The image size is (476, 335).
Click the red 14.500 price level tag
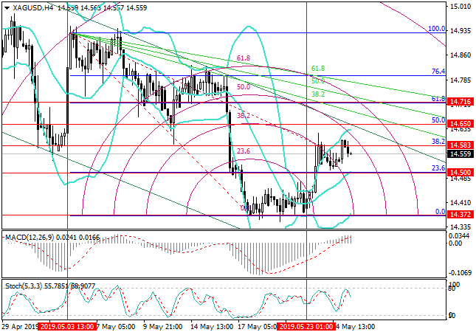(x=461, y=173)
